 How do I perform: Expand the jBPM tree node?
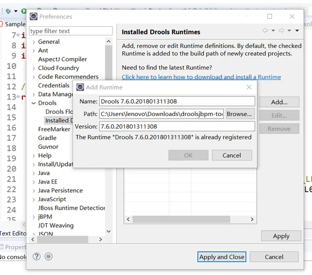click(x=33, y=216)
